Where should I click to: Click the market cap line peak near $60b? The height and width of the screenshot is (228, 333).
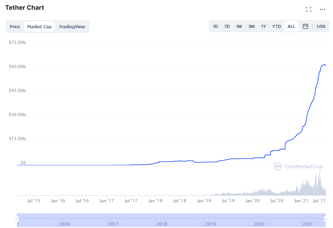point(324,65)
